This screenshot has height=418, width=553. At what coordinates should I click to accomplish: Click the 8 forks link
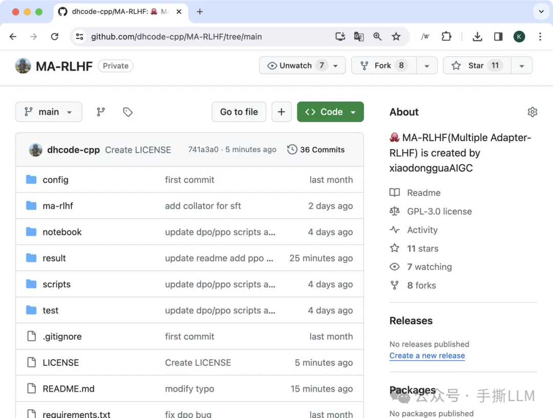pos(421,285)
